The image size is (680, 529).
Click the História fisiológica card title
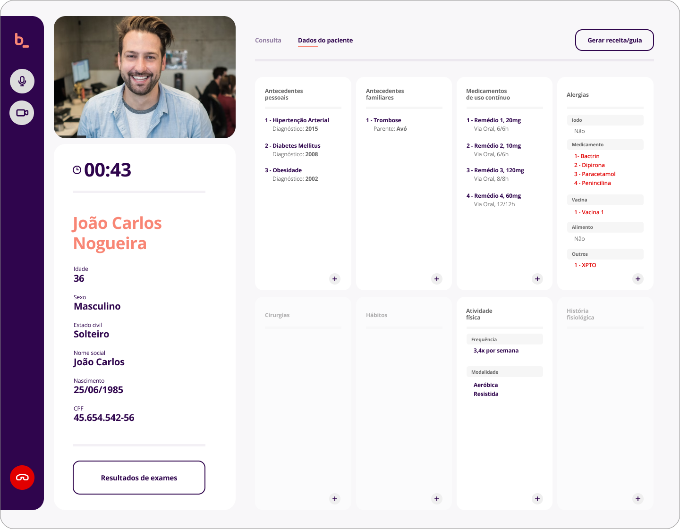tap(580, 314)
